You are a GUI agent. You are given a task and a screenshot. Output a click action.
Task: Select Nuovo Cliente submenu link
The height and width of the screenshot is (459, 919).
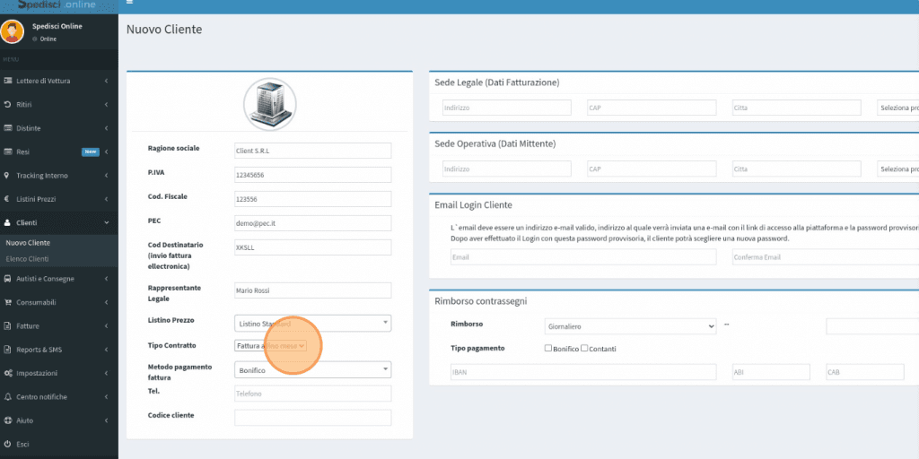pos(28,242)
